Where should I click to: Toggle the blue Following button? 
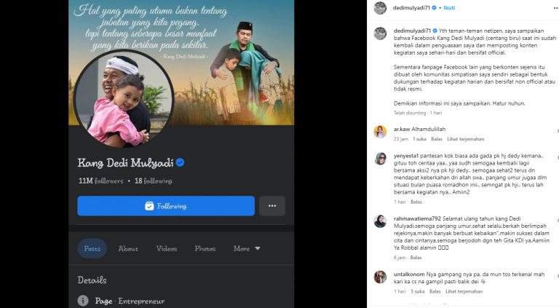click(166, 206)
